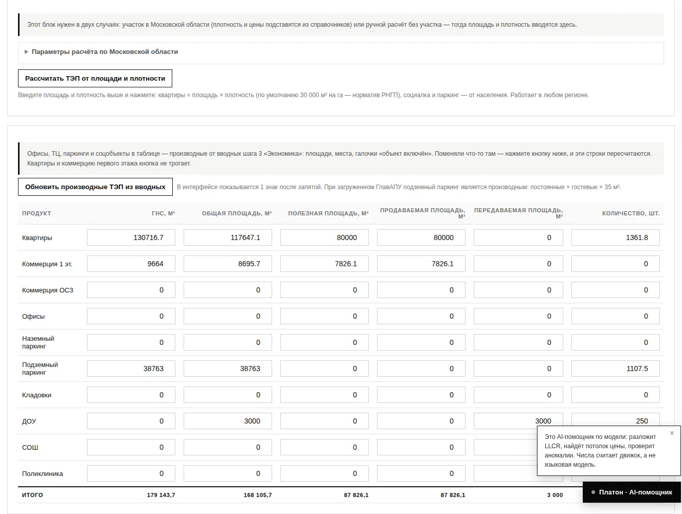Click Рассчитать ТЭП от площади и плотности
682x514 pixels.
(x=95, y=79)
